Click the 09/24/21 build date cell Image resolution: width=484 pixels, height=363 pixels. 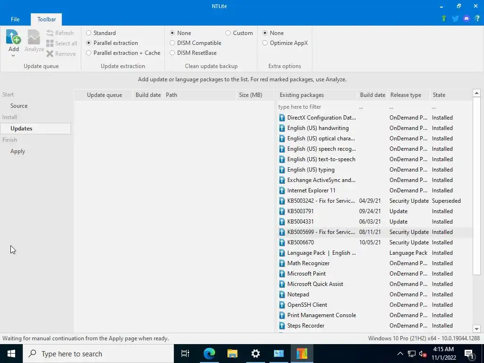tap(370, 211)
